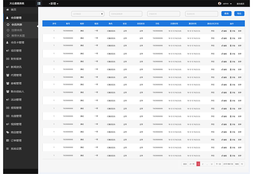Screen dimensions: 253x174
Task: Open 套餐管理 group icon in sidebar
Action: click(7, 83)
